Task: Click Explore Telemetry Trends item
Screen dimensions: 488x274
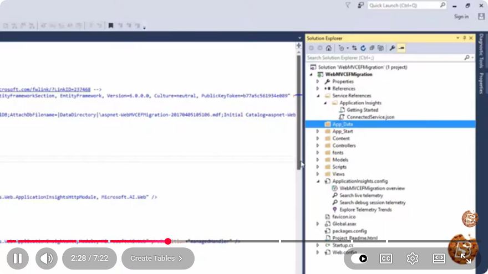Action: pyautogui.click(x=365, y=210)
